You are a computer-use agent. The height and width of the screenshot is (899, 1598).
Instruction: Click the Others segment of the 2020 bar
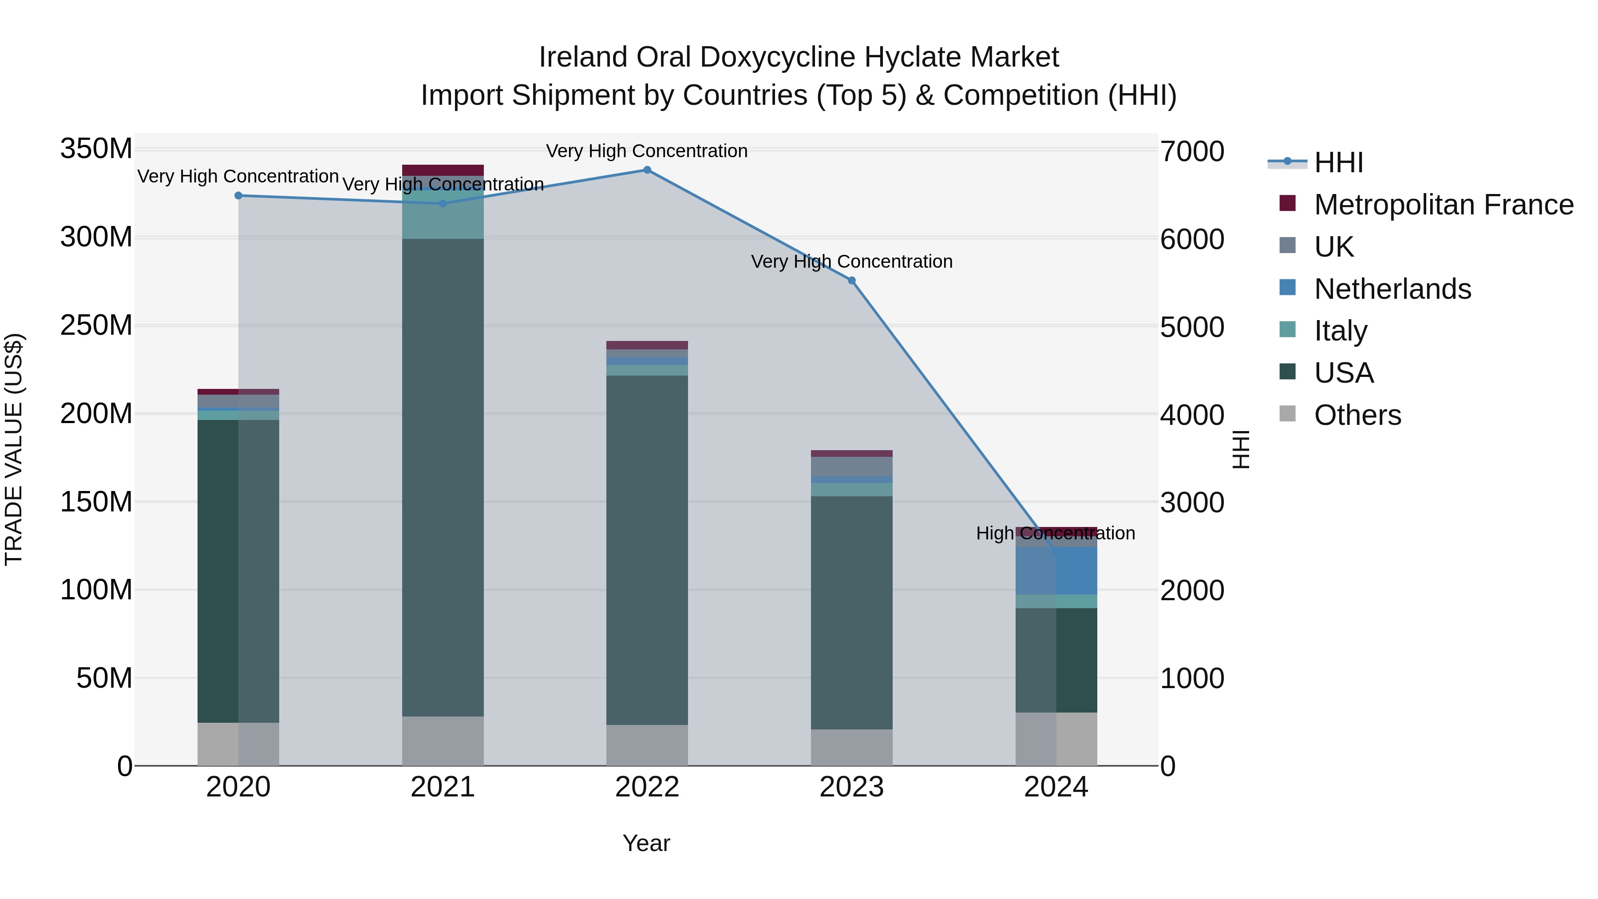pos(238,744)
